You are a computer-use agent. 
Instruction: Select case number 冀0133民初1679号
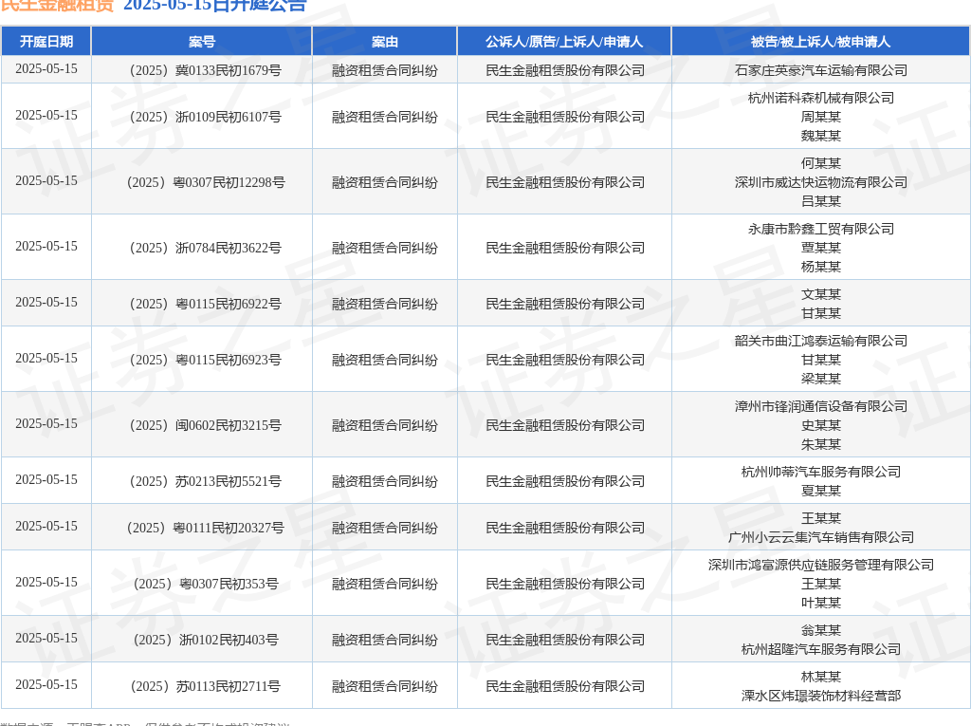[x=228, y=70]
